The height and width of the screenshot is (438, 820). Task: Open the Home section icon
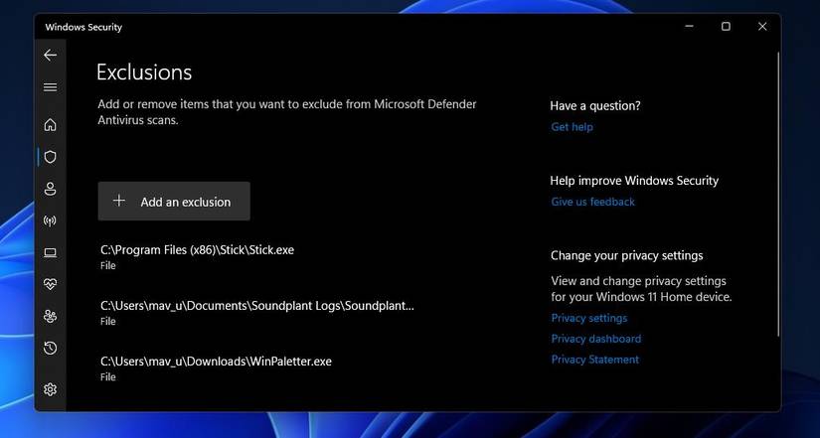point(51,125)
